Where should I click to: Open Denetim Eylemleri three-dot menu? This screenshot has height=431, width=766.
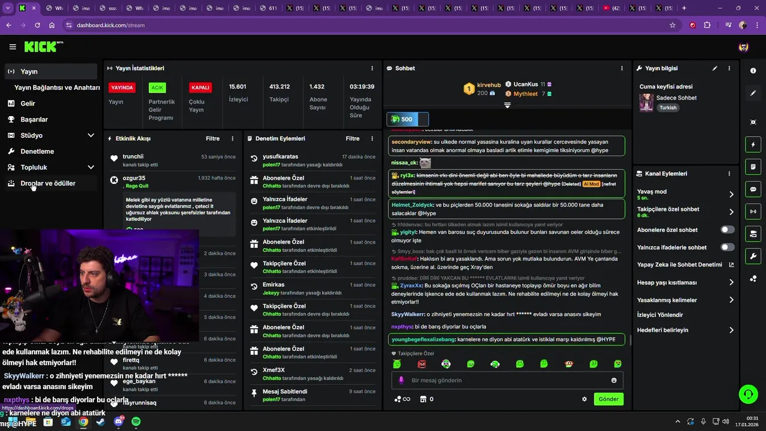pos(372,138)
